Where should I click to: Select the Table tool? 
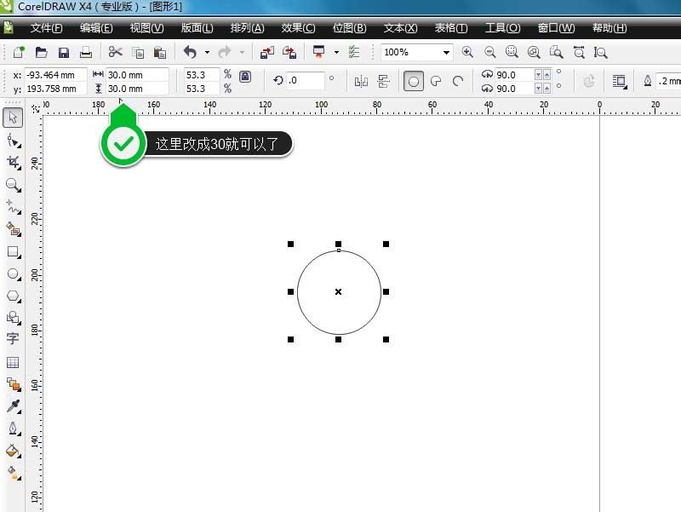(x=12, y=361)
